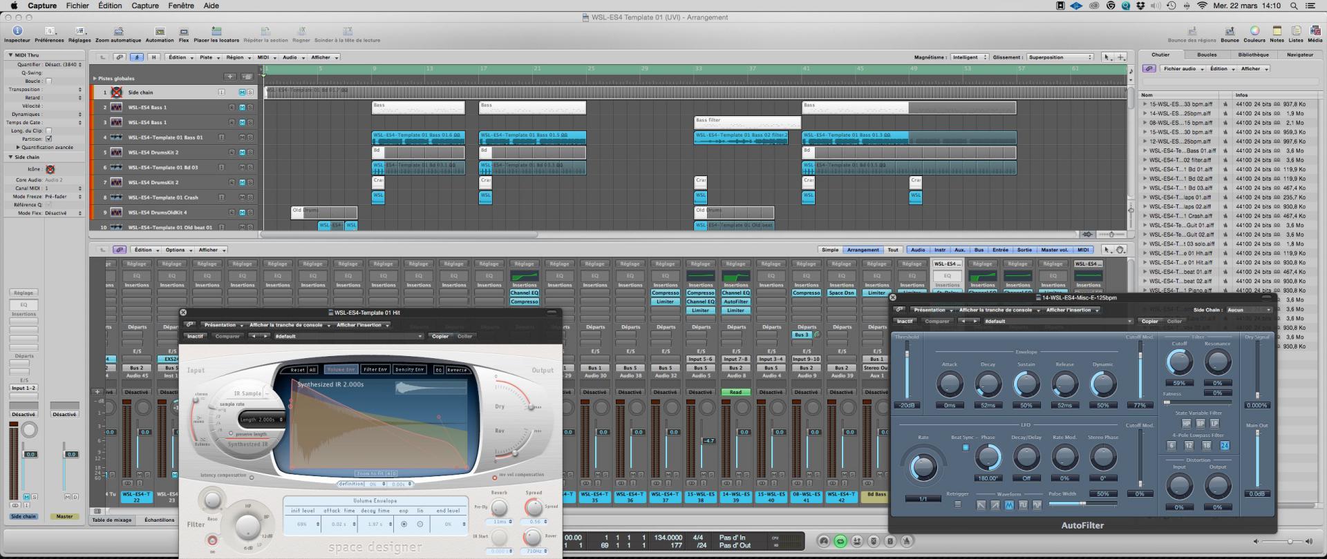Click the cycle button in transport bar
The height and width of the screenshot is (559, 1327).
tap(840, 542)
